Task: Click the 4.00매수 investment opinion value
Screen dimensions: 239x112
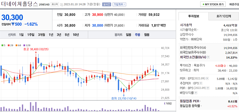Action: (x=221, y=66)
